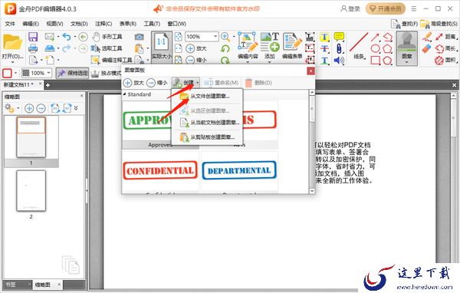Click 高级查找(S) advanced search button
The width and height of the screenshot is (460, 293).
click(439, 24)
